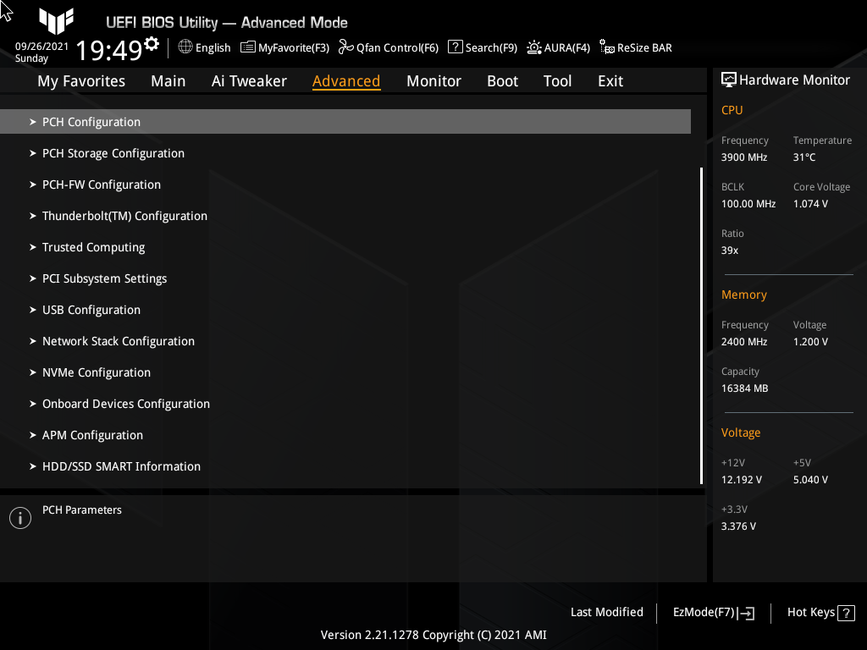Expand PCH Configuration
The image size is (867, 650).
click(x=91, y=121)
